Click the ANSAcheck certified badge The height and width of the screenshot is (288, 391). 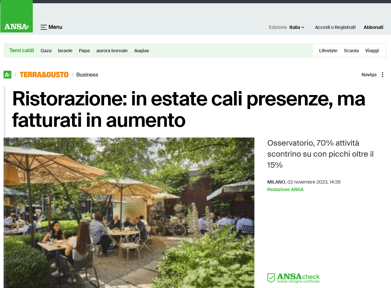pyautogui.click(x=293, y=278)
